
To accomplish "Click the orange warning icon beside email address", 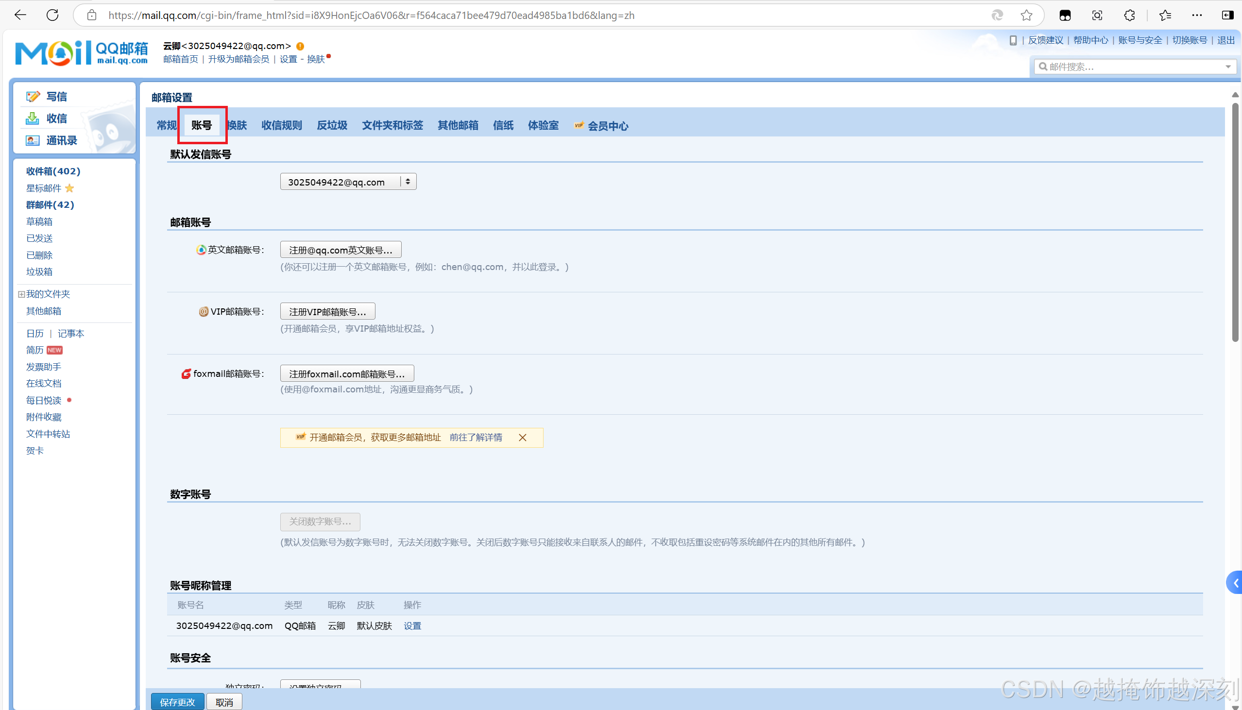I will coord(300,46).
